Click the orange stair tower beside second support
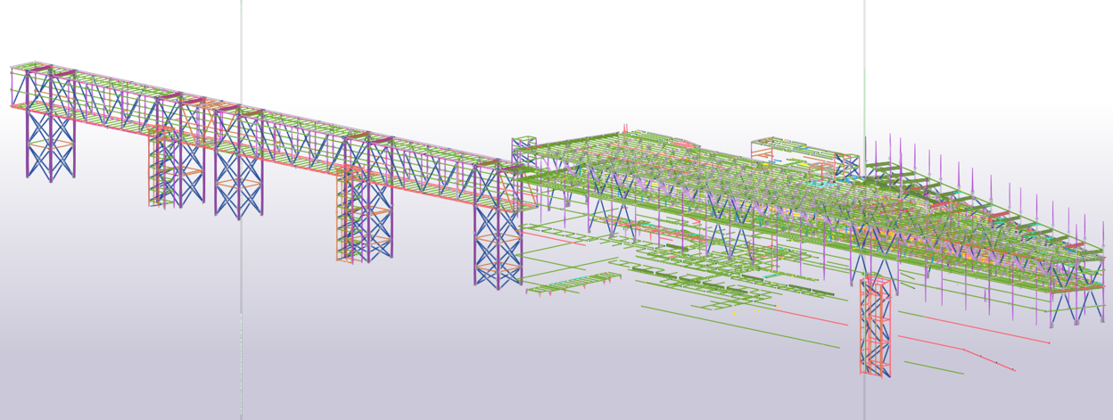This screenshot has height=420, width=1113. [x=161, y=169]
